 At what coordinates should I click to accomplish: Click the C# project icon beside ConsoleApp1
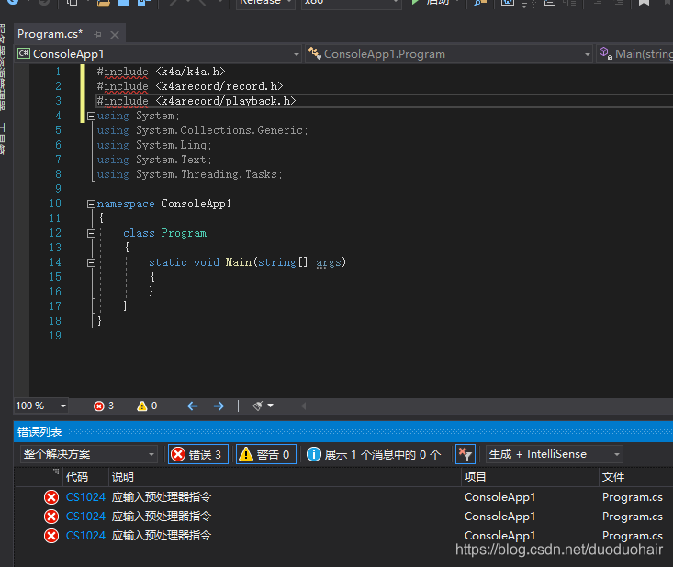click(24, 53)
